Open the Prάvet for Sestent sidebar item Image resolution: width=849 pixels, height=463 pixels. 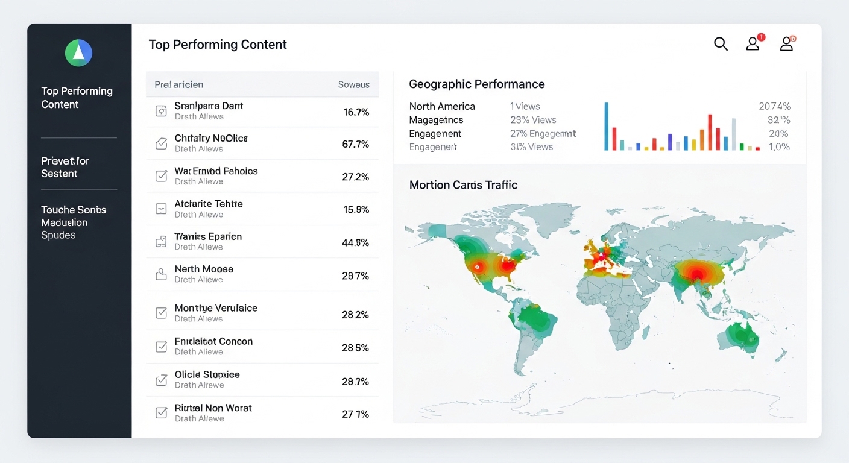click(65, 167)
